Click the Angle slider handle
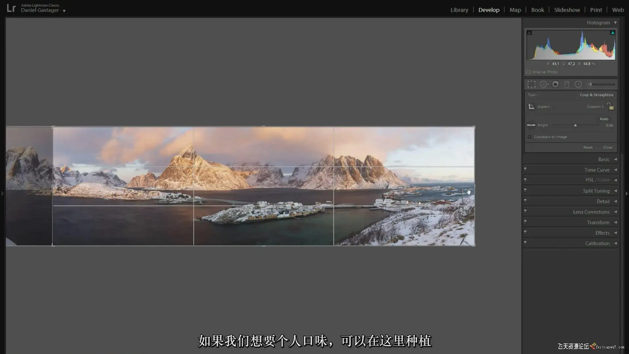 pyautogui.click(x=575, y=126)
